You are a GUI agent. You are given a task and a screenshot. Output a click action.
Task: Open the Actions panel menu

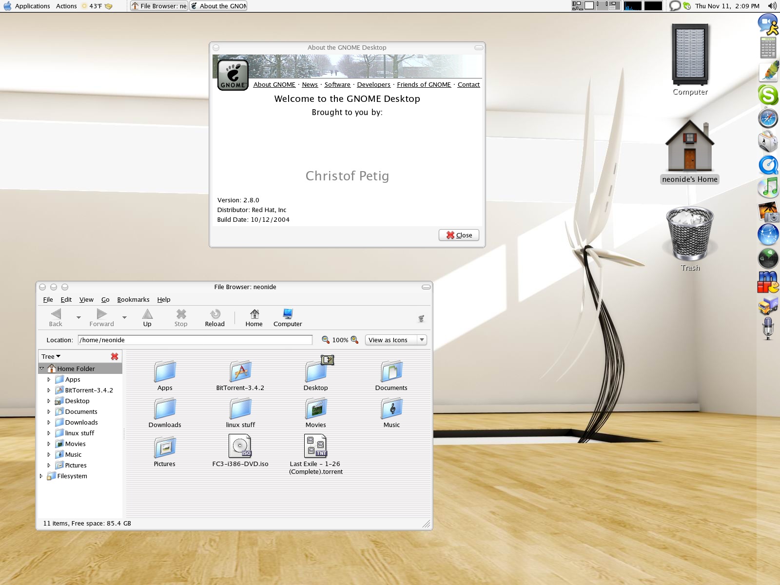tap(66, 6)
